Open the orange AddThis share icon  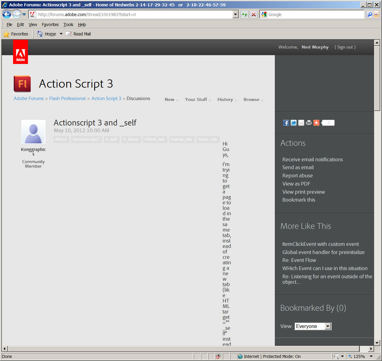point(316,123)
